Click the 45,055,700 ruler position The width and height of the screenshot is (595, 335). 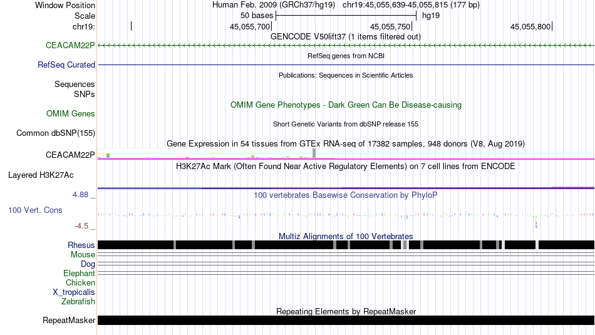click(x=250, y=26)
